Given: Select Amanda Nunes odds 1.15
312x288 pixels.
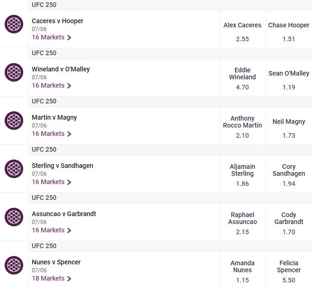Looking at the screenshot, I should tap(242, 270).
